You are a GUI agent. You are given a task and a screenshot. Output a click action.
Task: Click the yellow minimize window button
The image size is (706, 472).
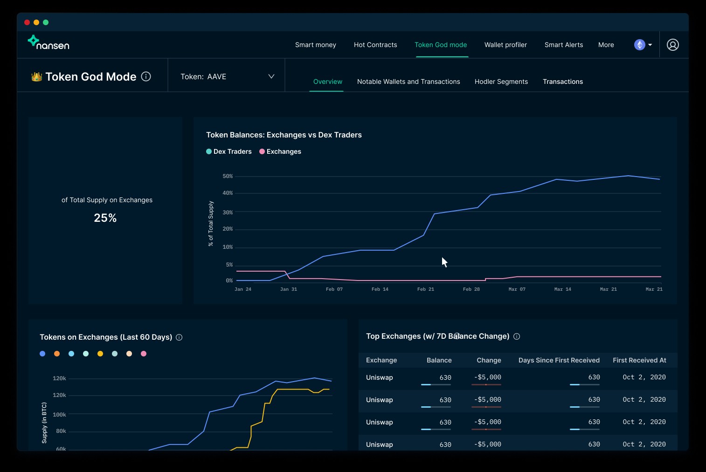(x=36, y=22)
